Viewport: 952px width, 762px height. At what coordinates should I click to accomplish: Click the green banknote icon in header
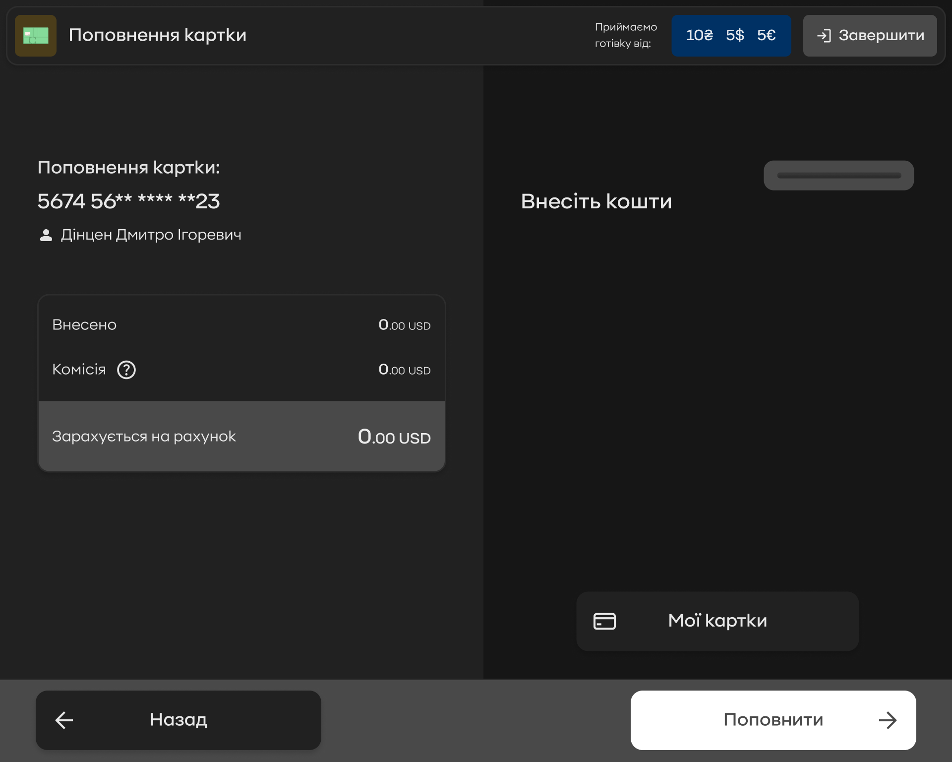(36, 36)
